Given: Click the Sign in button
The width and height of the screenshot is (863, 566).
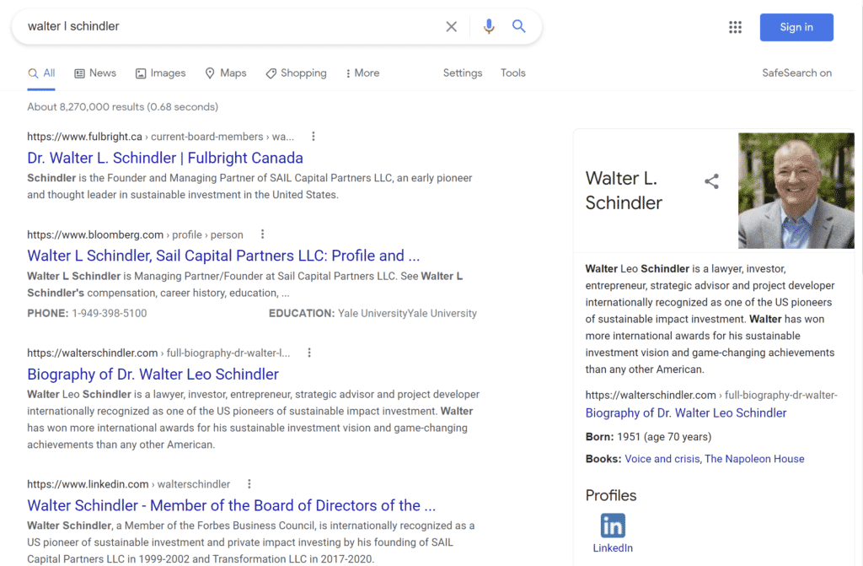Looking at the screenshot, I should click(796, 28).
